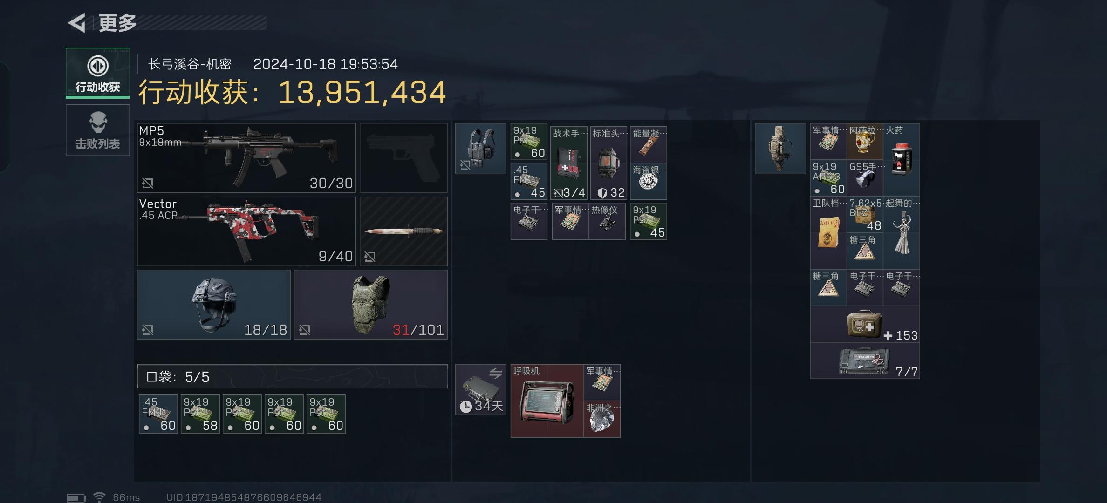Click the empty pistol sidearm slot
Screen dimensions: 1107x503
pos(403,158)
